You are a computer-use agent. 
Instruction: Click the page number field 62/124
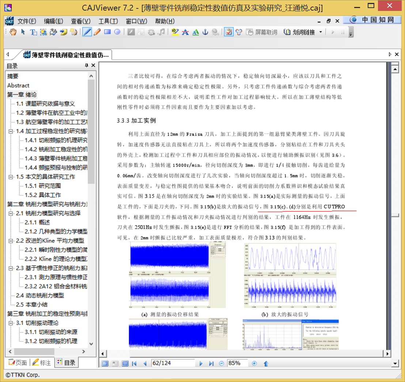pos(173,363)
